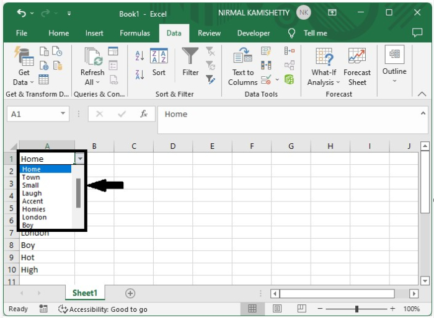Click cell A1 dropdown arrow
Image resolution: width=434 pixels, height=318 pixels.
[x=80, y=159]
